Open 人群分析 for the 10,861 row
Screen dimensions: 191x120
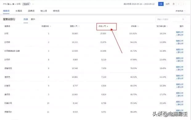(x=180, y=78)
